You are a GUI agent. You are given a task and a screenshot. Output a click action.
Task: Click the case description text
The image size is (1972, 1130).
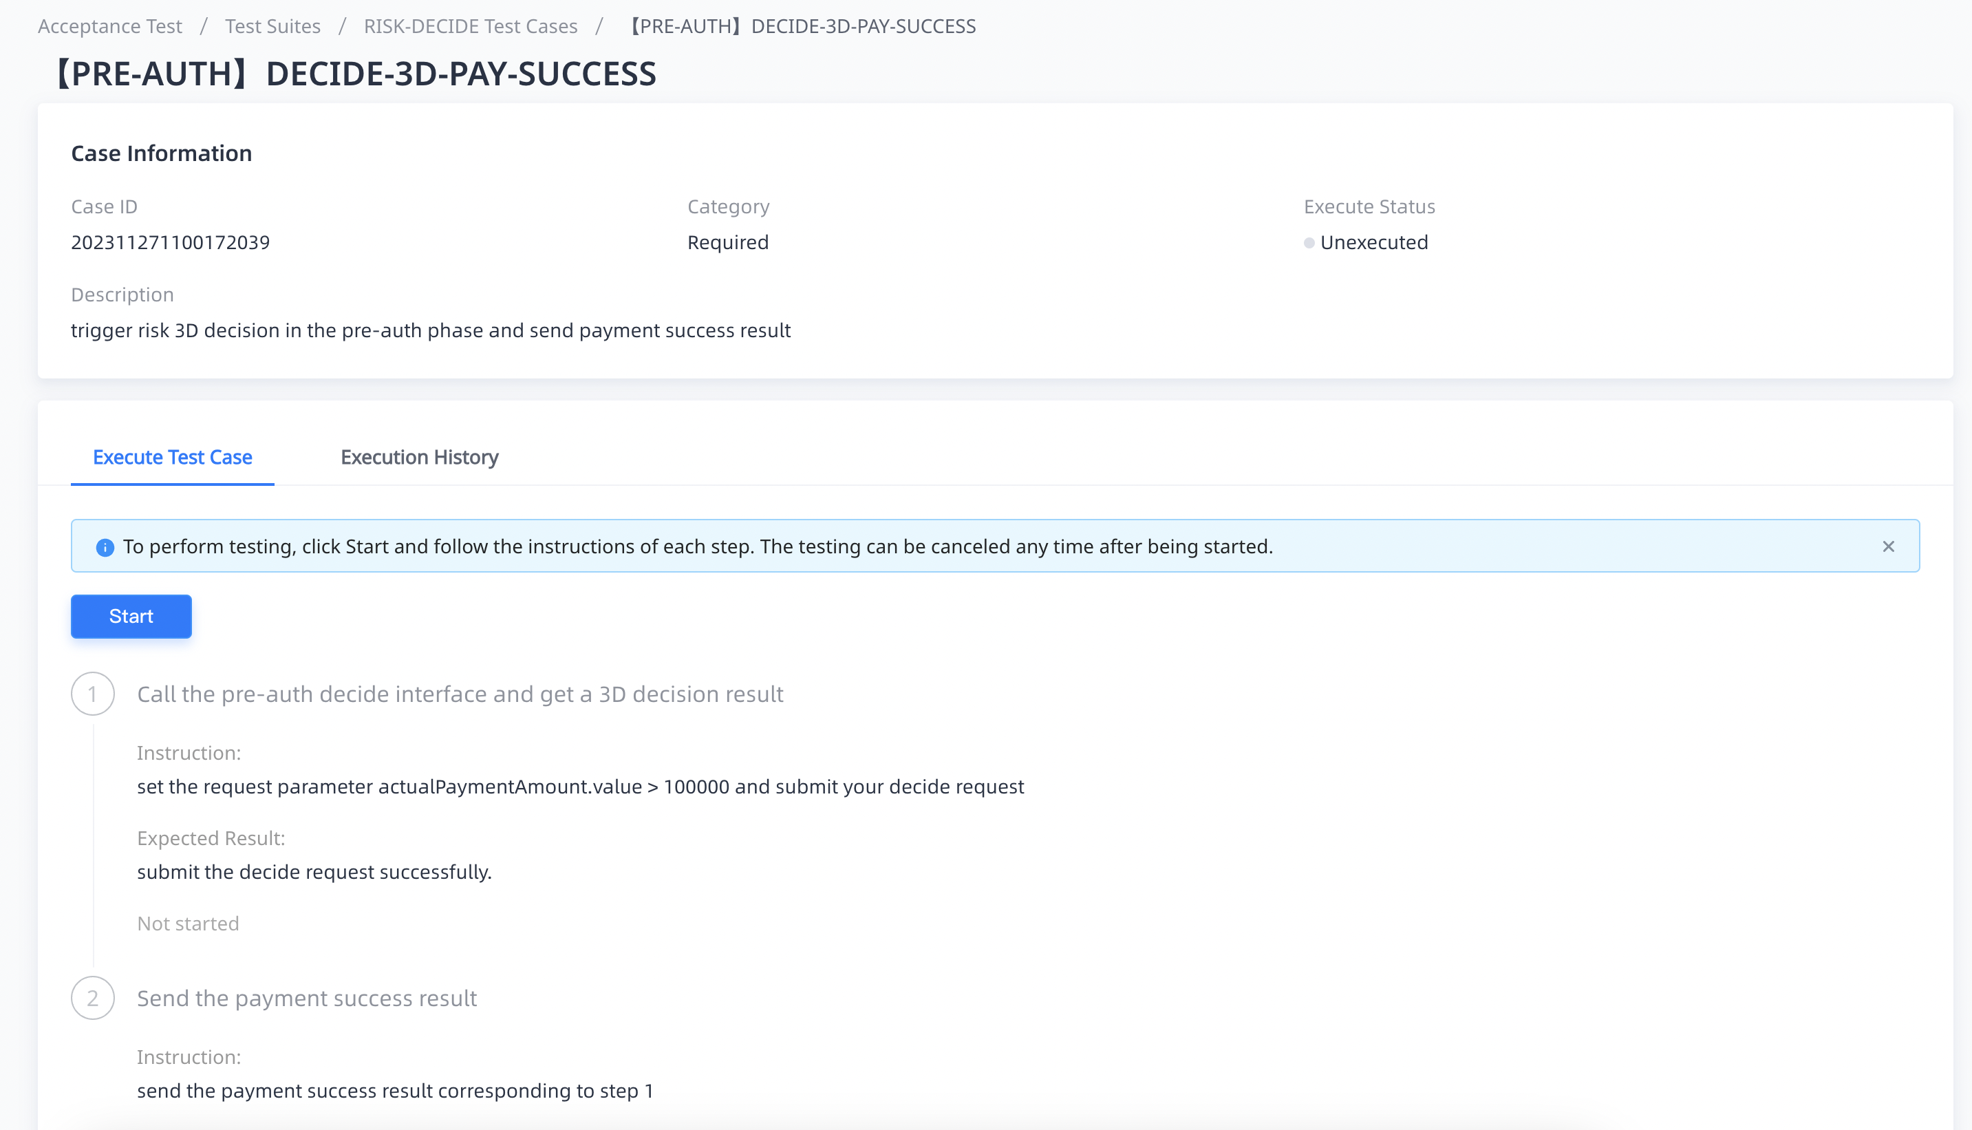click(431, 330)
